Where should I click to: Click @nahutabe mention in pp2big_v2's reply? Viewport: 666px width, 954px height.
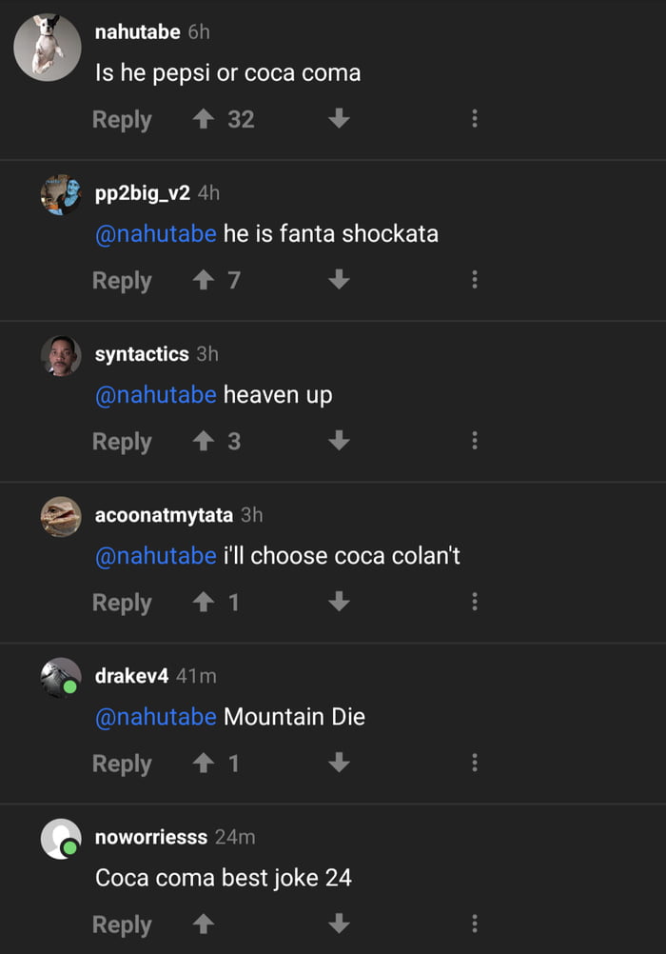(x=156, y=233)
